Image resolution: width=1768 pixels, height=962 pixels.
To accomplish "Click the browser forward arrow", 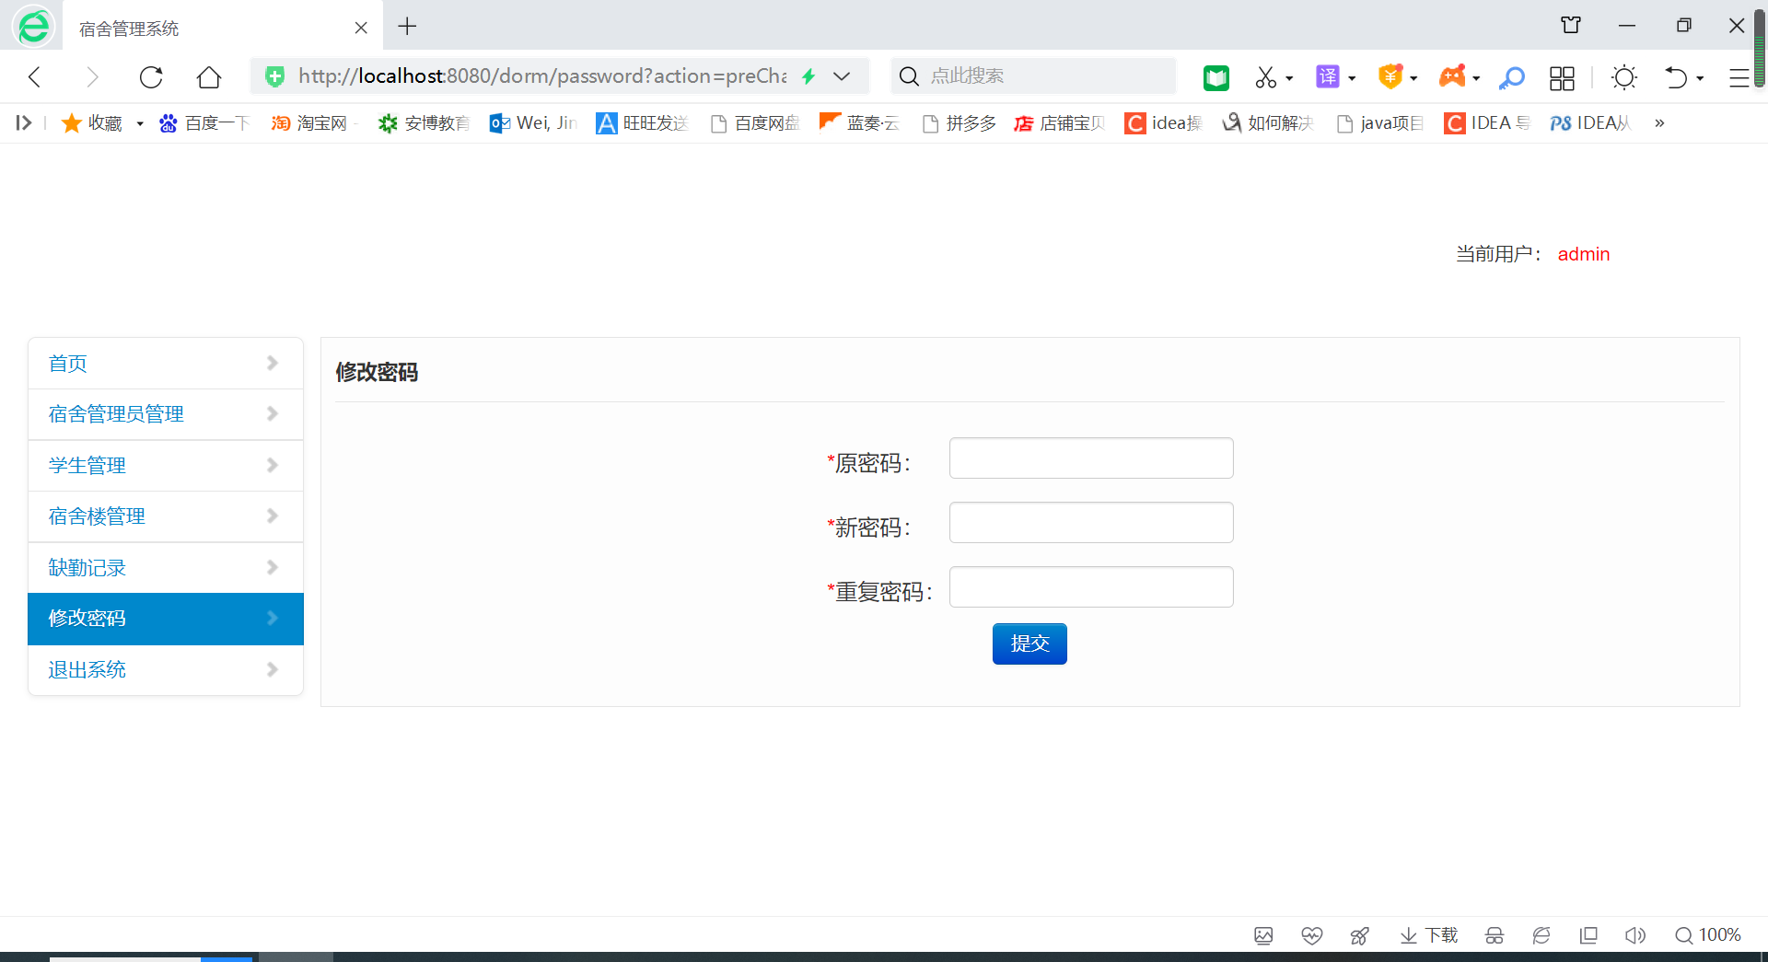I will tap(91, 76).
